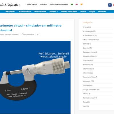
Task: Click the micrometer simulator image
Action: (x=35, y=78)
